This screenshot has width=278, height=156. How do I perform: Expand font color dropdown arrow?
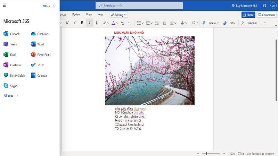coord(117,23)
